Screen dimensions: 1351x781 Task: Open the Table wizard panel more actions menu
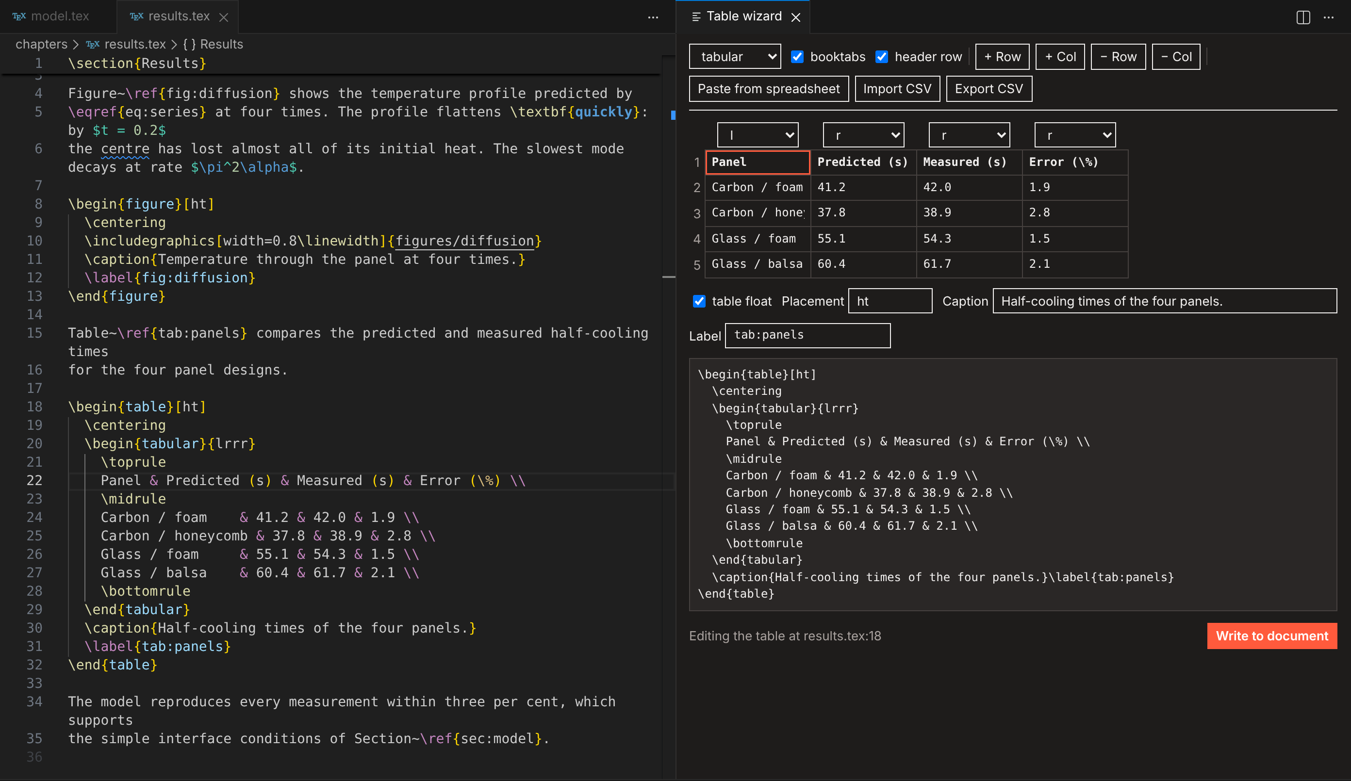coord(1329,17)
